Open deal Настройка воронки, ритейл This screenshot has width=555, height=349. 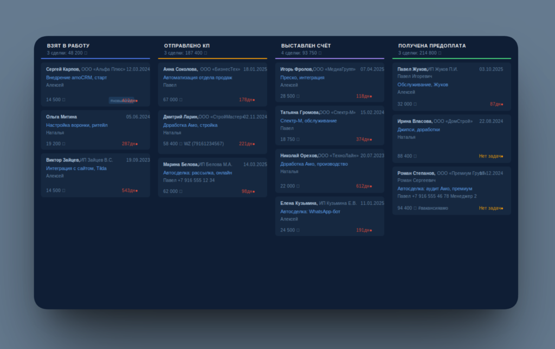point(77,125)
